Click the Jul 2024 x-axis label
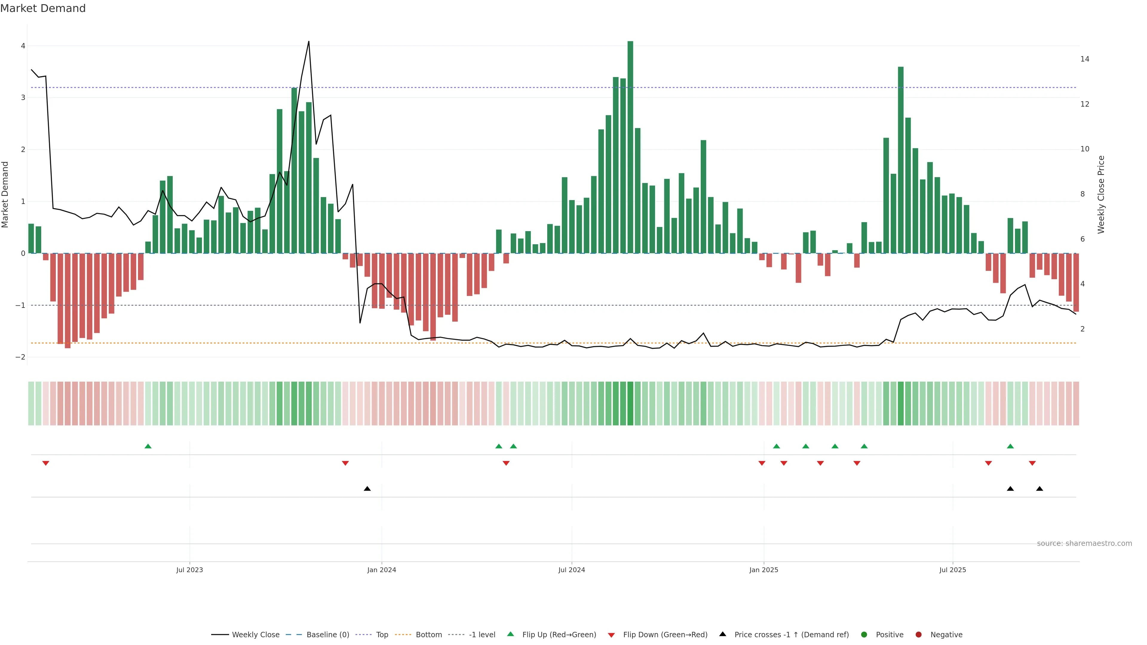Viewport: 1147px width, 645px height. tap(572, 570)
